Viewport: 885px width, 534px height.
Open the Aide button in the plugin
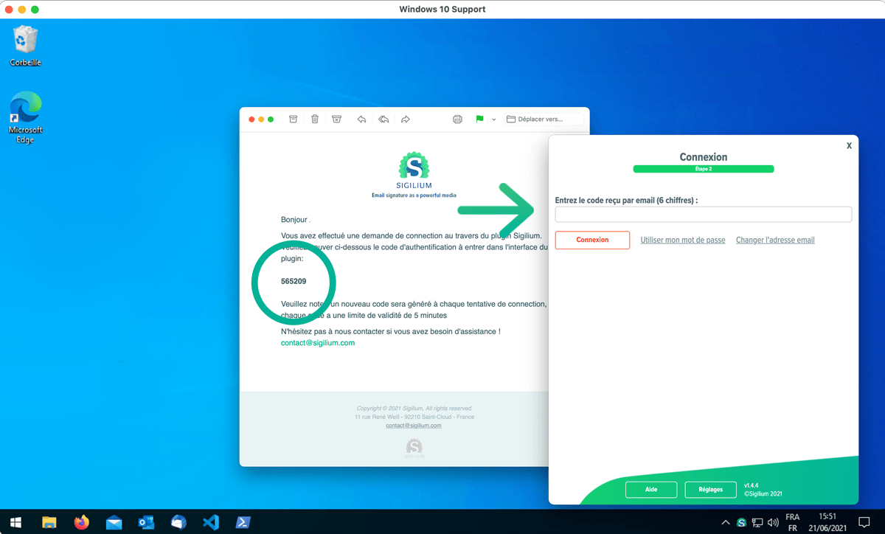point(651,490)
